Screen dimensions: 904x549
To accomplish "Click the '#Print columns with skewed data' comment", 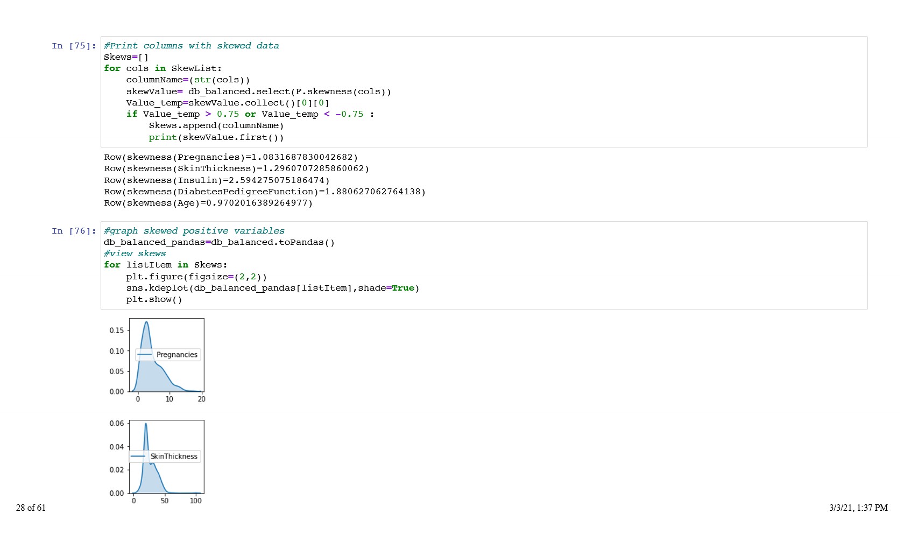I will click(191, 46).
